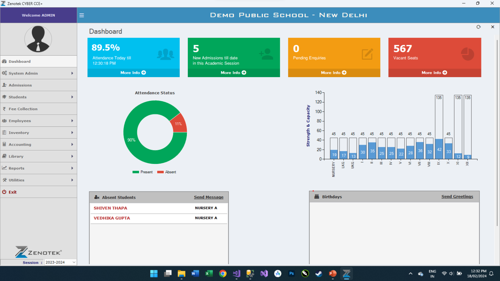This screenshot has height=281, width=500.
Task: Expand the Students submenu arrow
Action: pos(72,97)
